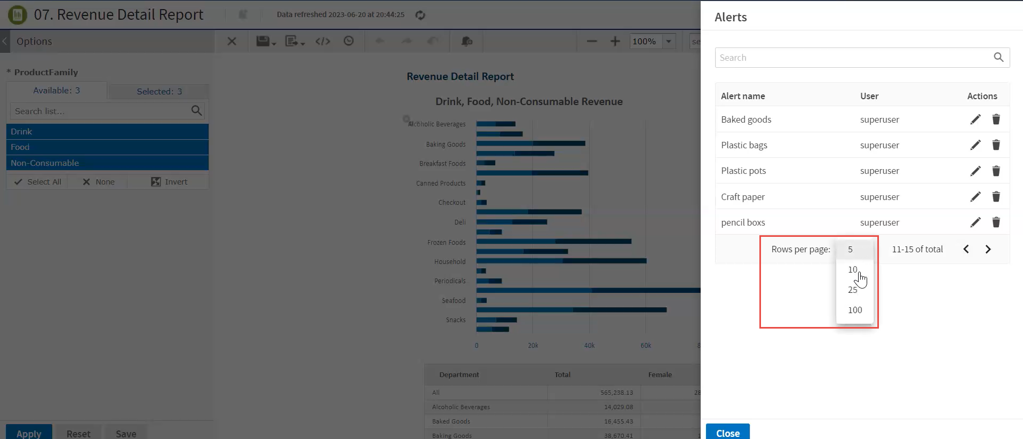Screen dimensions: 1023x439
Task: Click the Total column header
Action: tap(562, 374)
